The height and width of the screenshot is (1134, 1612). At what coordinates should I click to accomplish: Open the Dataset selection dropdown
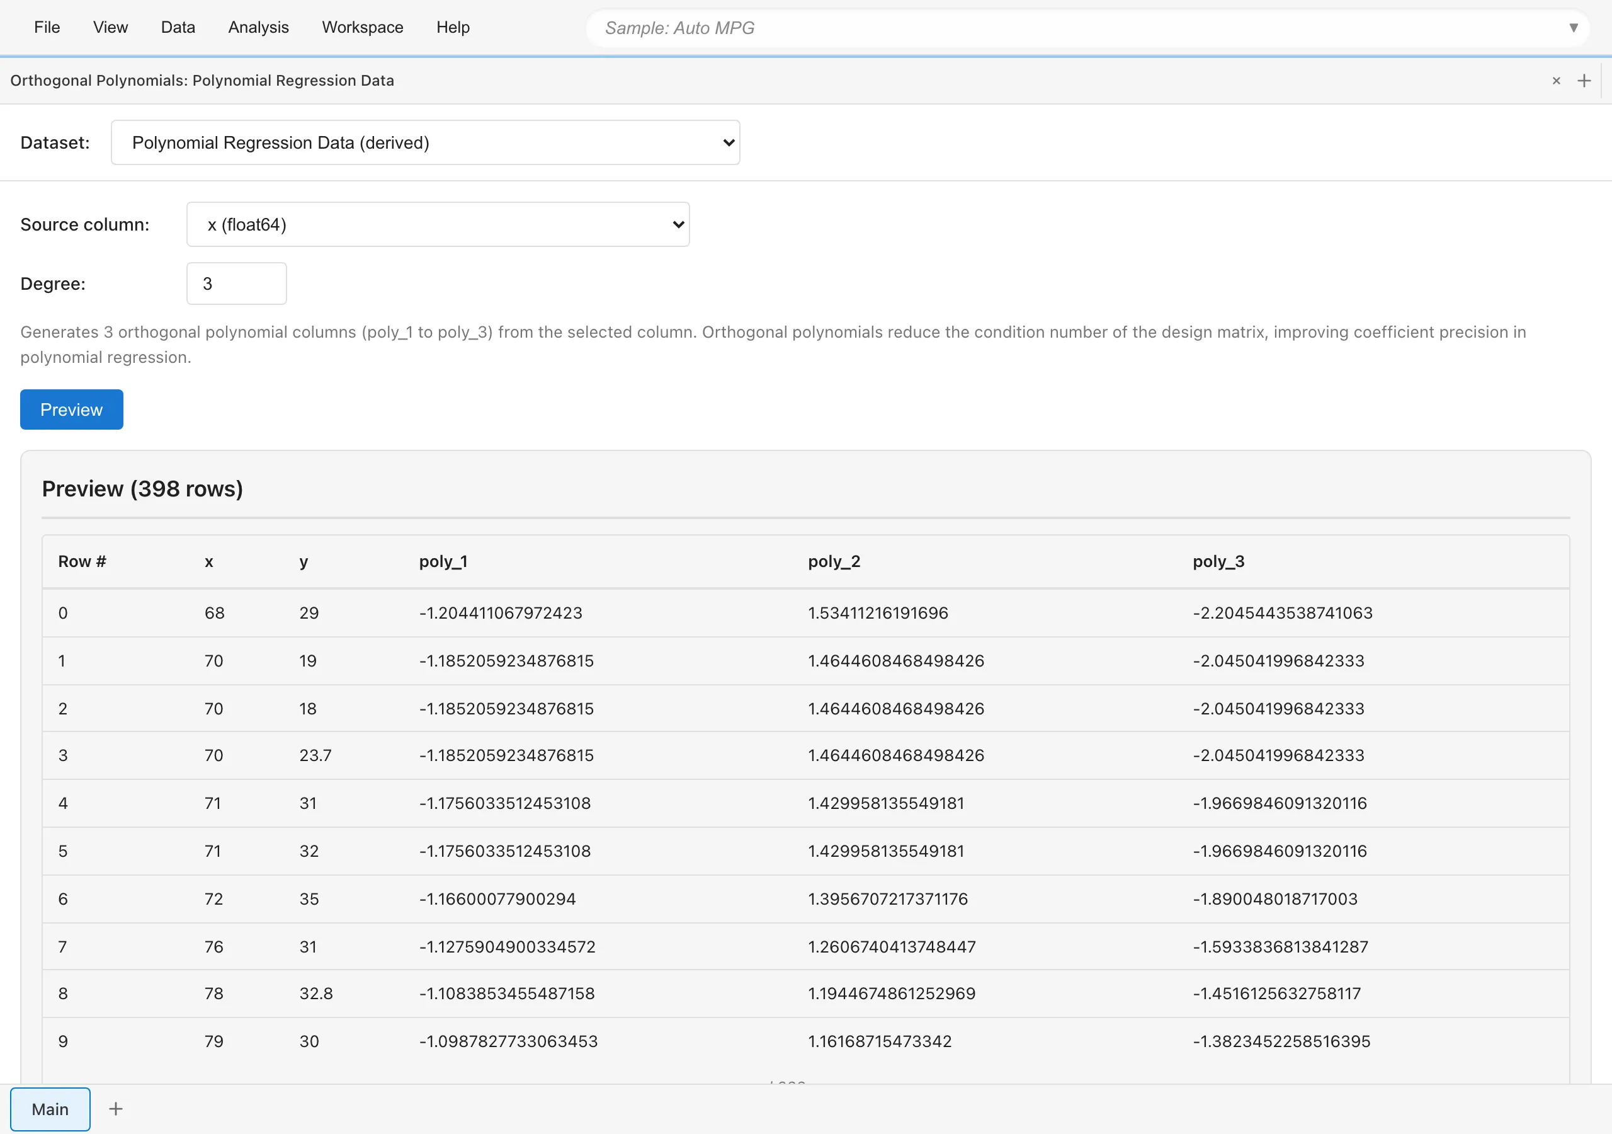click(425, 142)
